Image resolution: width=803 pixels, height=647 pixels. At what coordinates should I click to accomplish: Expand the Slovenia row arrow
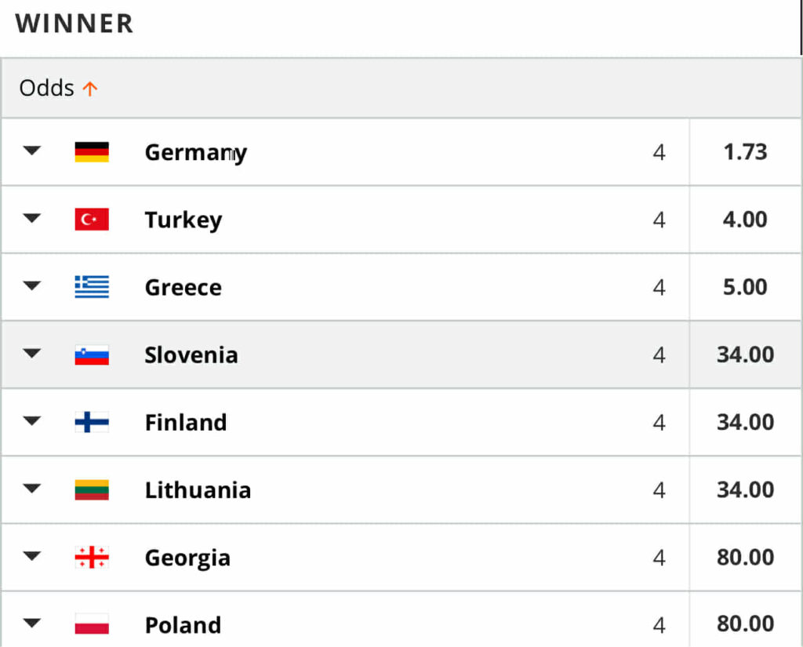point(31,354)
